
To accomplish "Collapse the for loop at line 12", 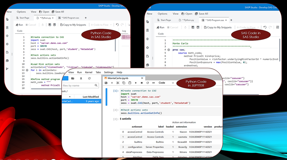I will pos(27,70).
